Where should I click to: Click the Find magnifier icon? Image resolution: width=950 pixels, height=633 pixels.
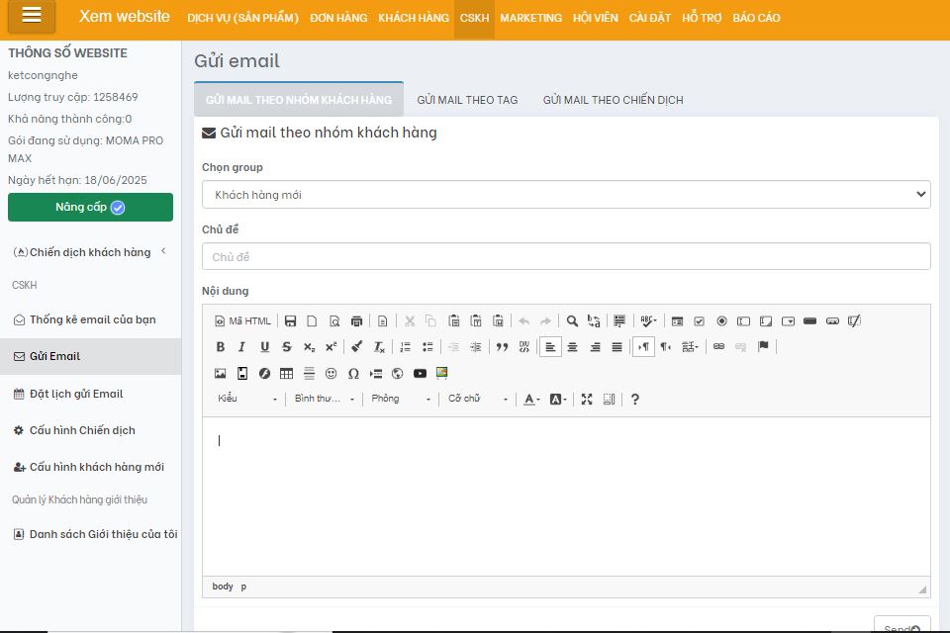click(572, 321)
